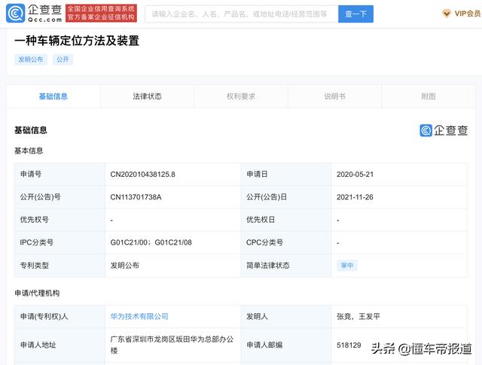Open the VIP会员 link
482x365 pixels.
[x=468, y=14]
